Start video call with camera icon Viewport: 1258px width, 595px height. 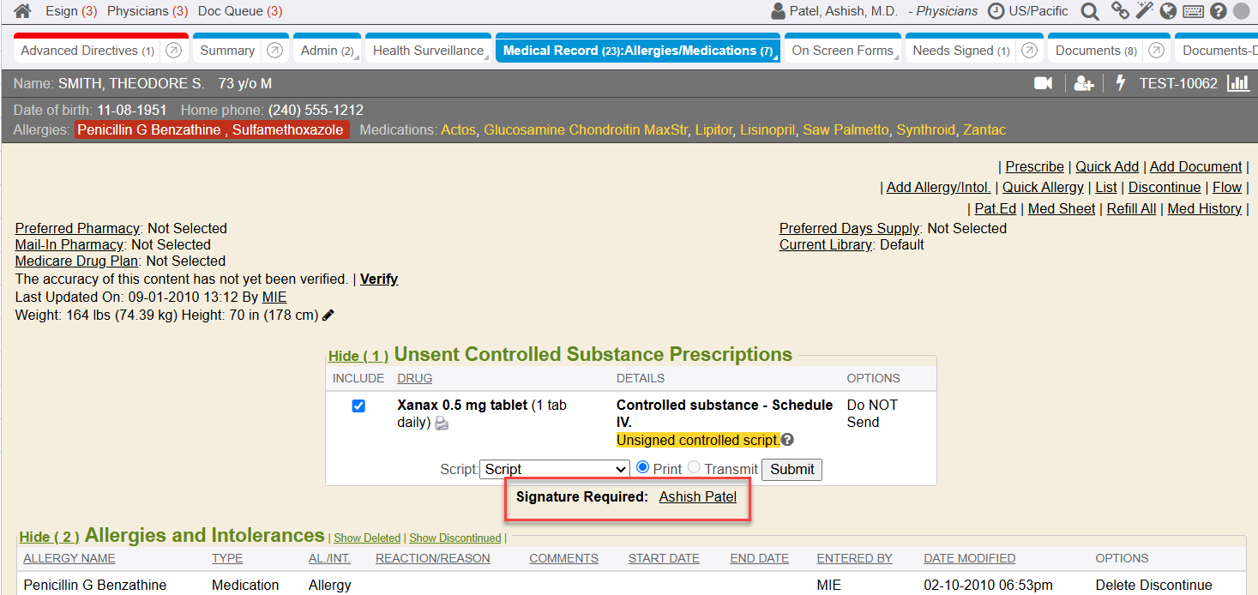[1043, 83]
